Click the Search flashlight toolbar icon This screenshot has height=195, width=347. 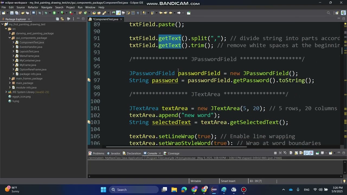pyautogui.click(x=104, y=13)
